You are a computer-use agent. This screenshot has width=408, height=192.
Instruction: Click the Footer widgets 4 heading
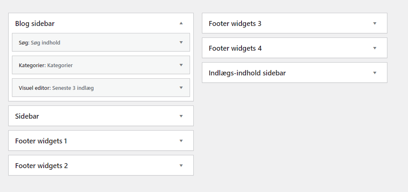pos(235,48)
